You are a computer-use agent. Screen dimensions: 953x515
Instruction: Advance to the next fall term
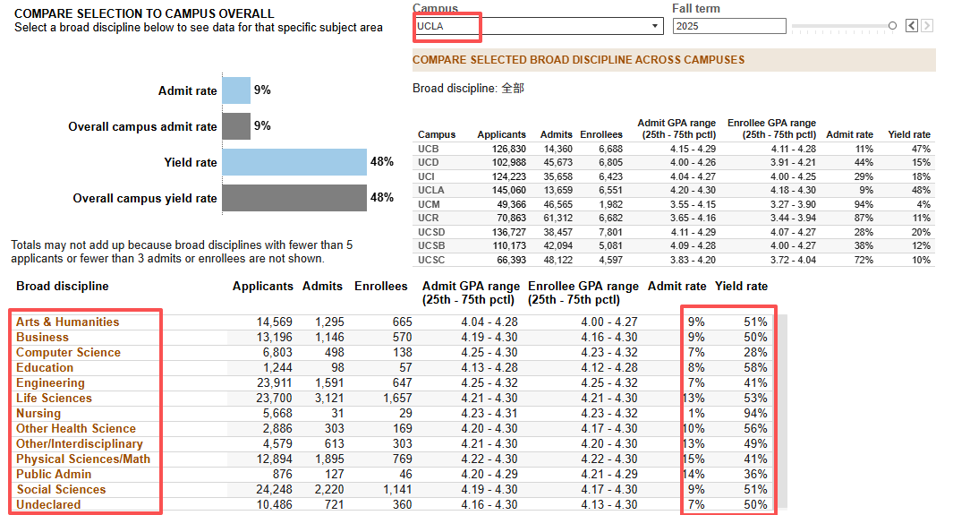click(926, 26)
